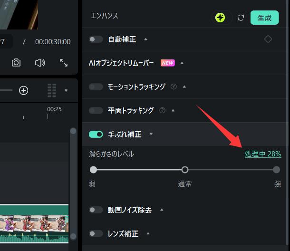Toggle the 動画ノイズ除去 switch

(x=96, y=210)
